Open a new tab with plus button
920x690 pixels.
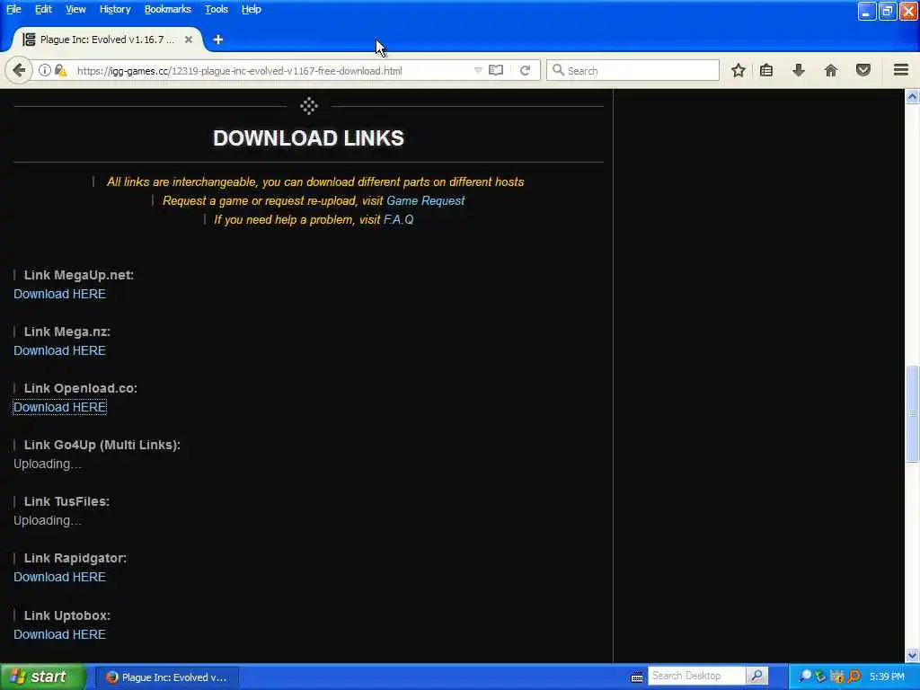tap(218, 40)
